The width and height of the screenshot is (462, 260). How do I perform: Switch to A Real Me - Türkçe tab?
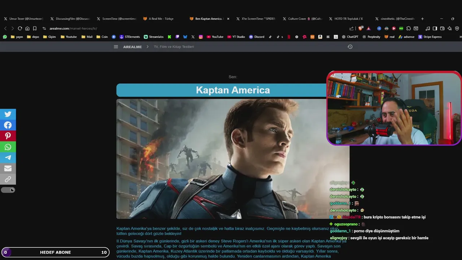[161, 19]
